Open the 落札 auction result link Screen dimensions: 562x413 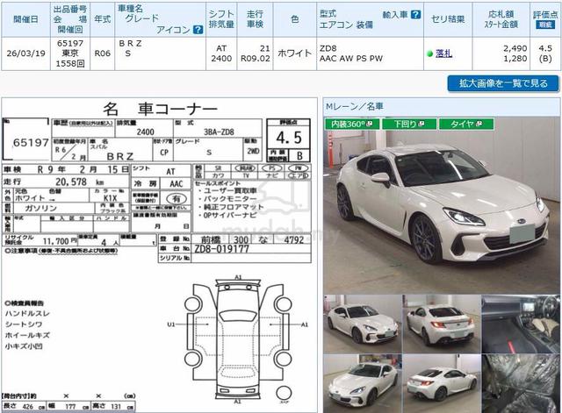(443, 53)
